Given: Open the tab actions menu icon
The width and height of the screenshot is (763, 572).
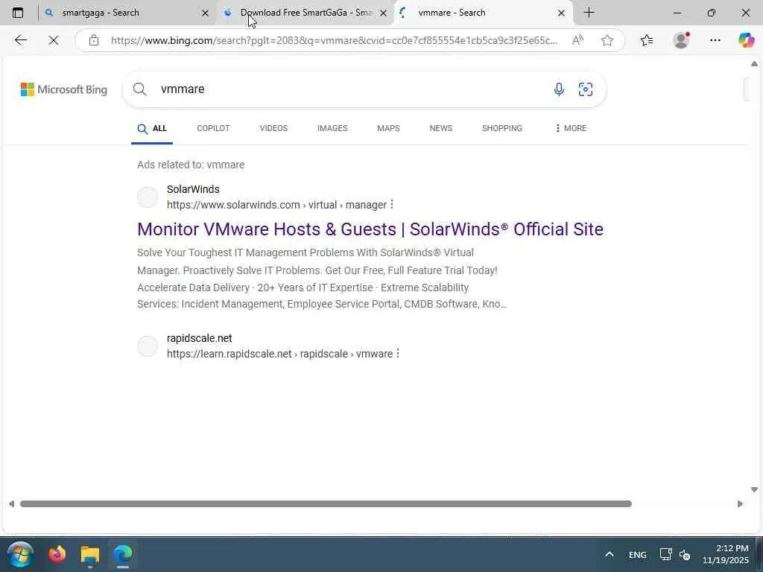Looking at the screenshot, I should 18,13.
